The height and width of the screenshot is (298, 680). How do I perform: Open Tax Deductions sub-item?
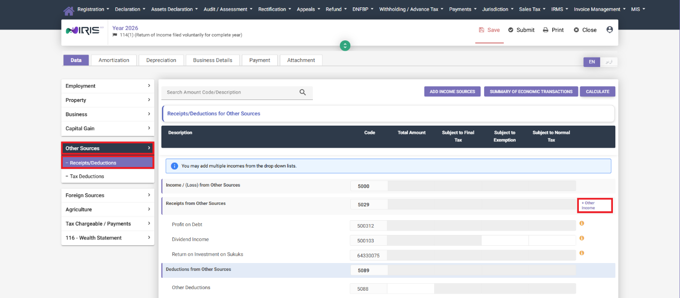pos(108,176)
